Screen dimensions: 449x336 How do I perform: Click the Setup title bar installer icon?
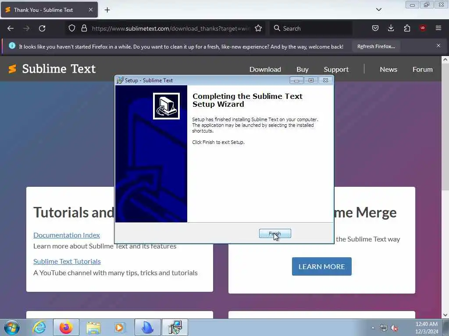[120, 80]
